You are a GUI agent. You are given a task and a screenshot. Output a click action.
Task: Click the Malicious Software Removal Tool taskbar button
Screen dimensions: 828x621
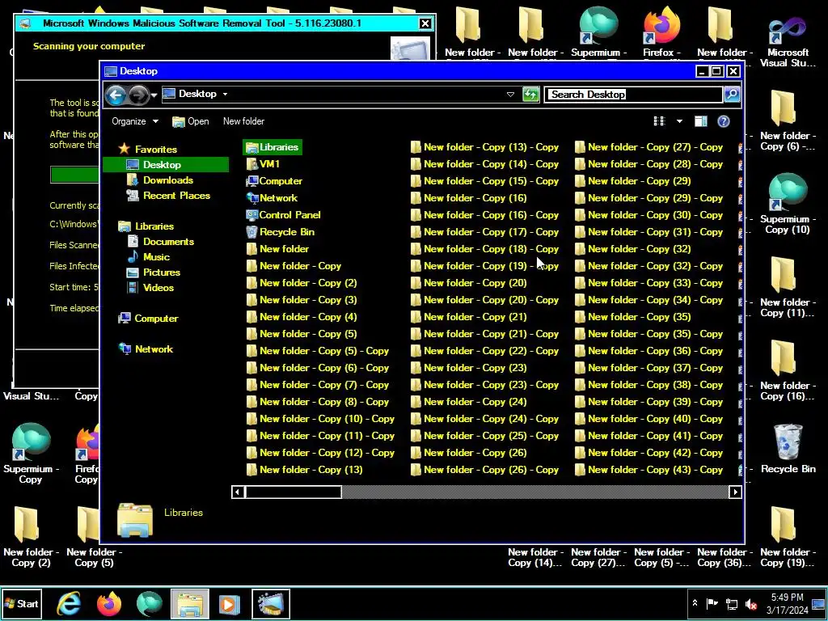point(271,603)
